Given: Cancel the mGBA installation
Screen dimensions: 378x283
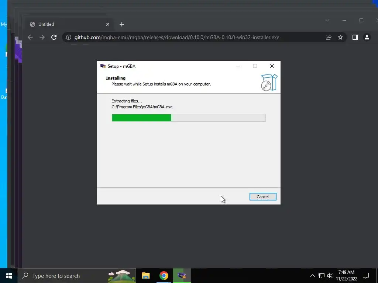Looking at the screenshot, I should (263, 197).
